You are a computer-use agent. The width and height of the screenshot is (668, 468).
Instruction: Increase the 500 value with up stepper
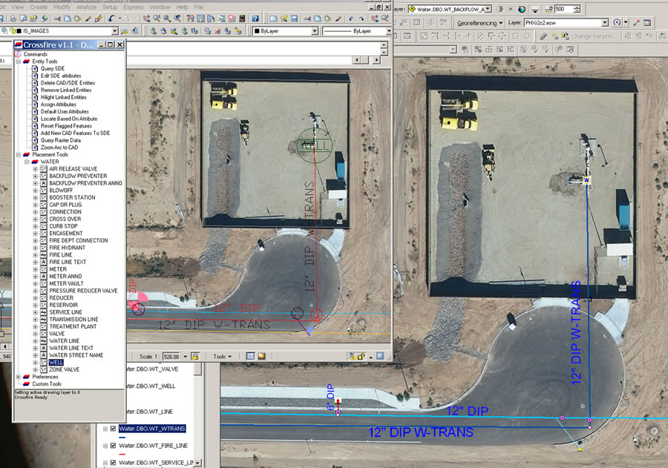coord(577,7)
